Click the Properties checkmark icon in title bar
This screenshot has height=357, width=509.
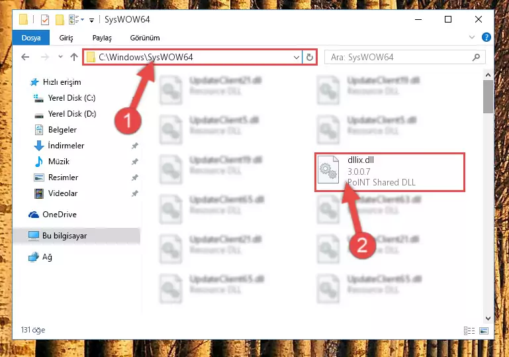[x=45, y=20]
